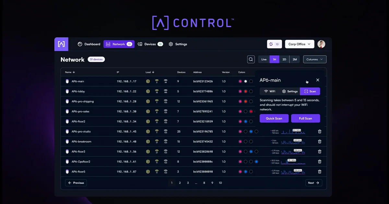Start a Quick Scan
This screenshot has width=389, height=204.
[x=274, y=119]
